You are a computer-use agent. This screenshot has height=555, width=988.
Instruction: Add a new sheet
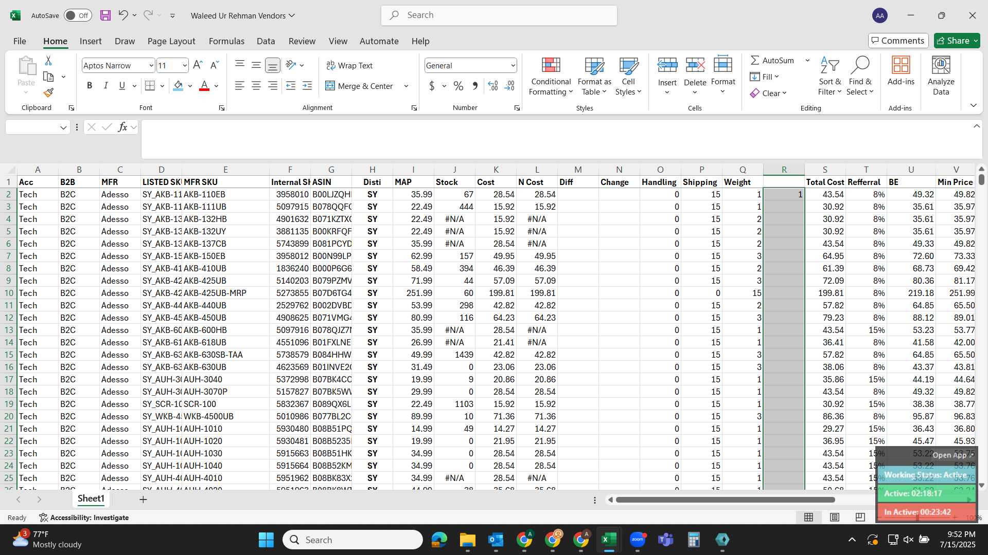click(x=143, y=499)
